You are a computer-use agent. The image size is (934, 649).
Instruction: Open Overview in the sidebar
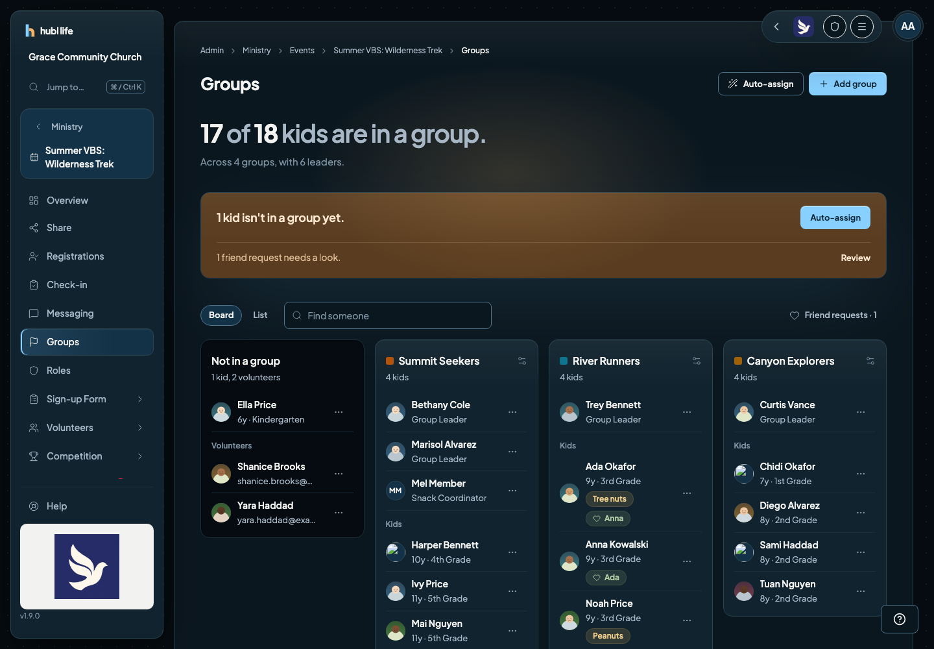[87, 201]
